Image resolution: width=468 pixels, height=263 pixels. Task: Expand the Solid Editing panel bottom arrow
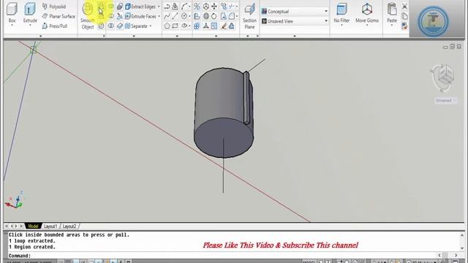tap(134, 36)
